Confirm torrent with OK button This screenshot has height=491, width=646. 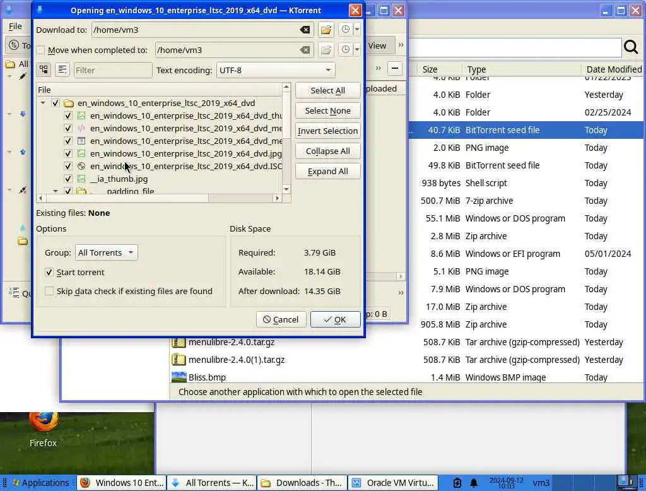pyautogui.click(x=336, y=319)
